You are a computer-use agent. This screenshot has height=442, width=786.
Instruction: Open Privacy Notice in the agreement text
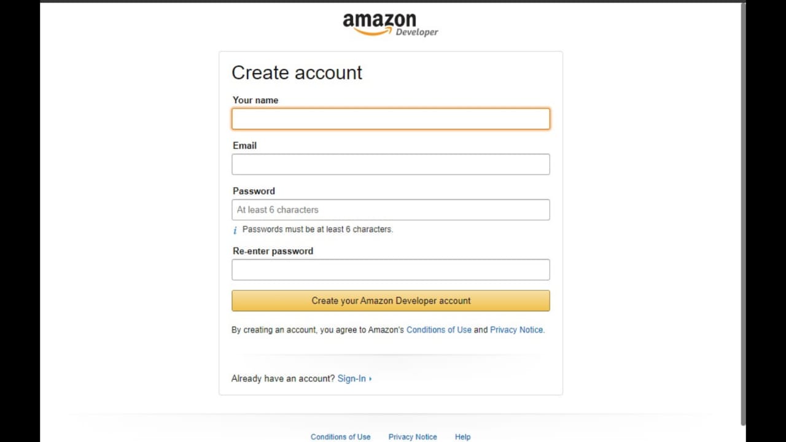tap(516, 330)
